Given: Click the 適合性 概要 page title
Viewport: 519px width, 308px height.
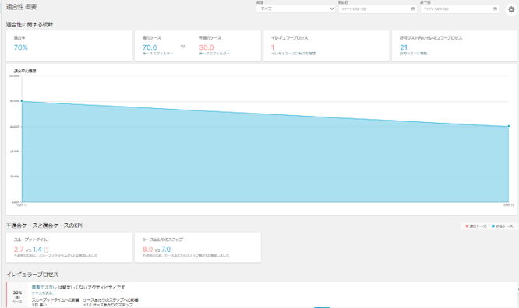Looking at the screenshot, I should pyautogui.click(x=22, y=7).
